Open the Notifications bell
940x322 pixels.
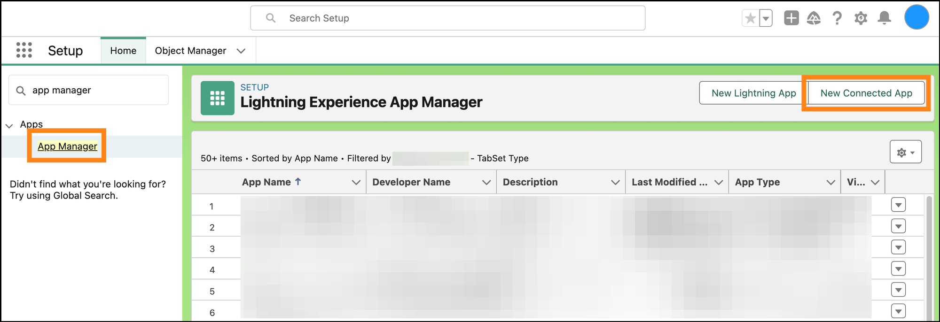(x=885, y=18)
